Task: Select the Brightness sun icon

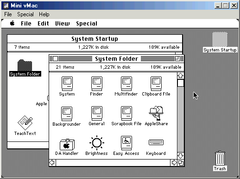Action: (x=97, y=143)
